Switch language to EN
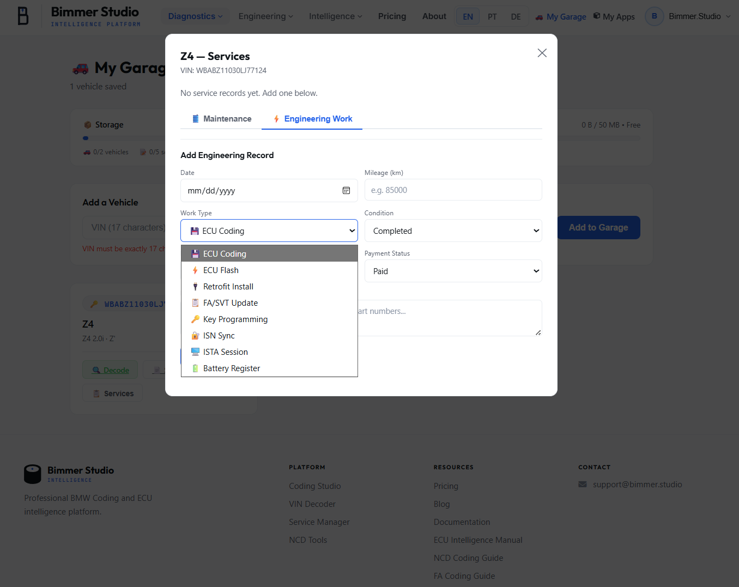The width and height of the screenshot is (739, 587). [x=468, y=17]
